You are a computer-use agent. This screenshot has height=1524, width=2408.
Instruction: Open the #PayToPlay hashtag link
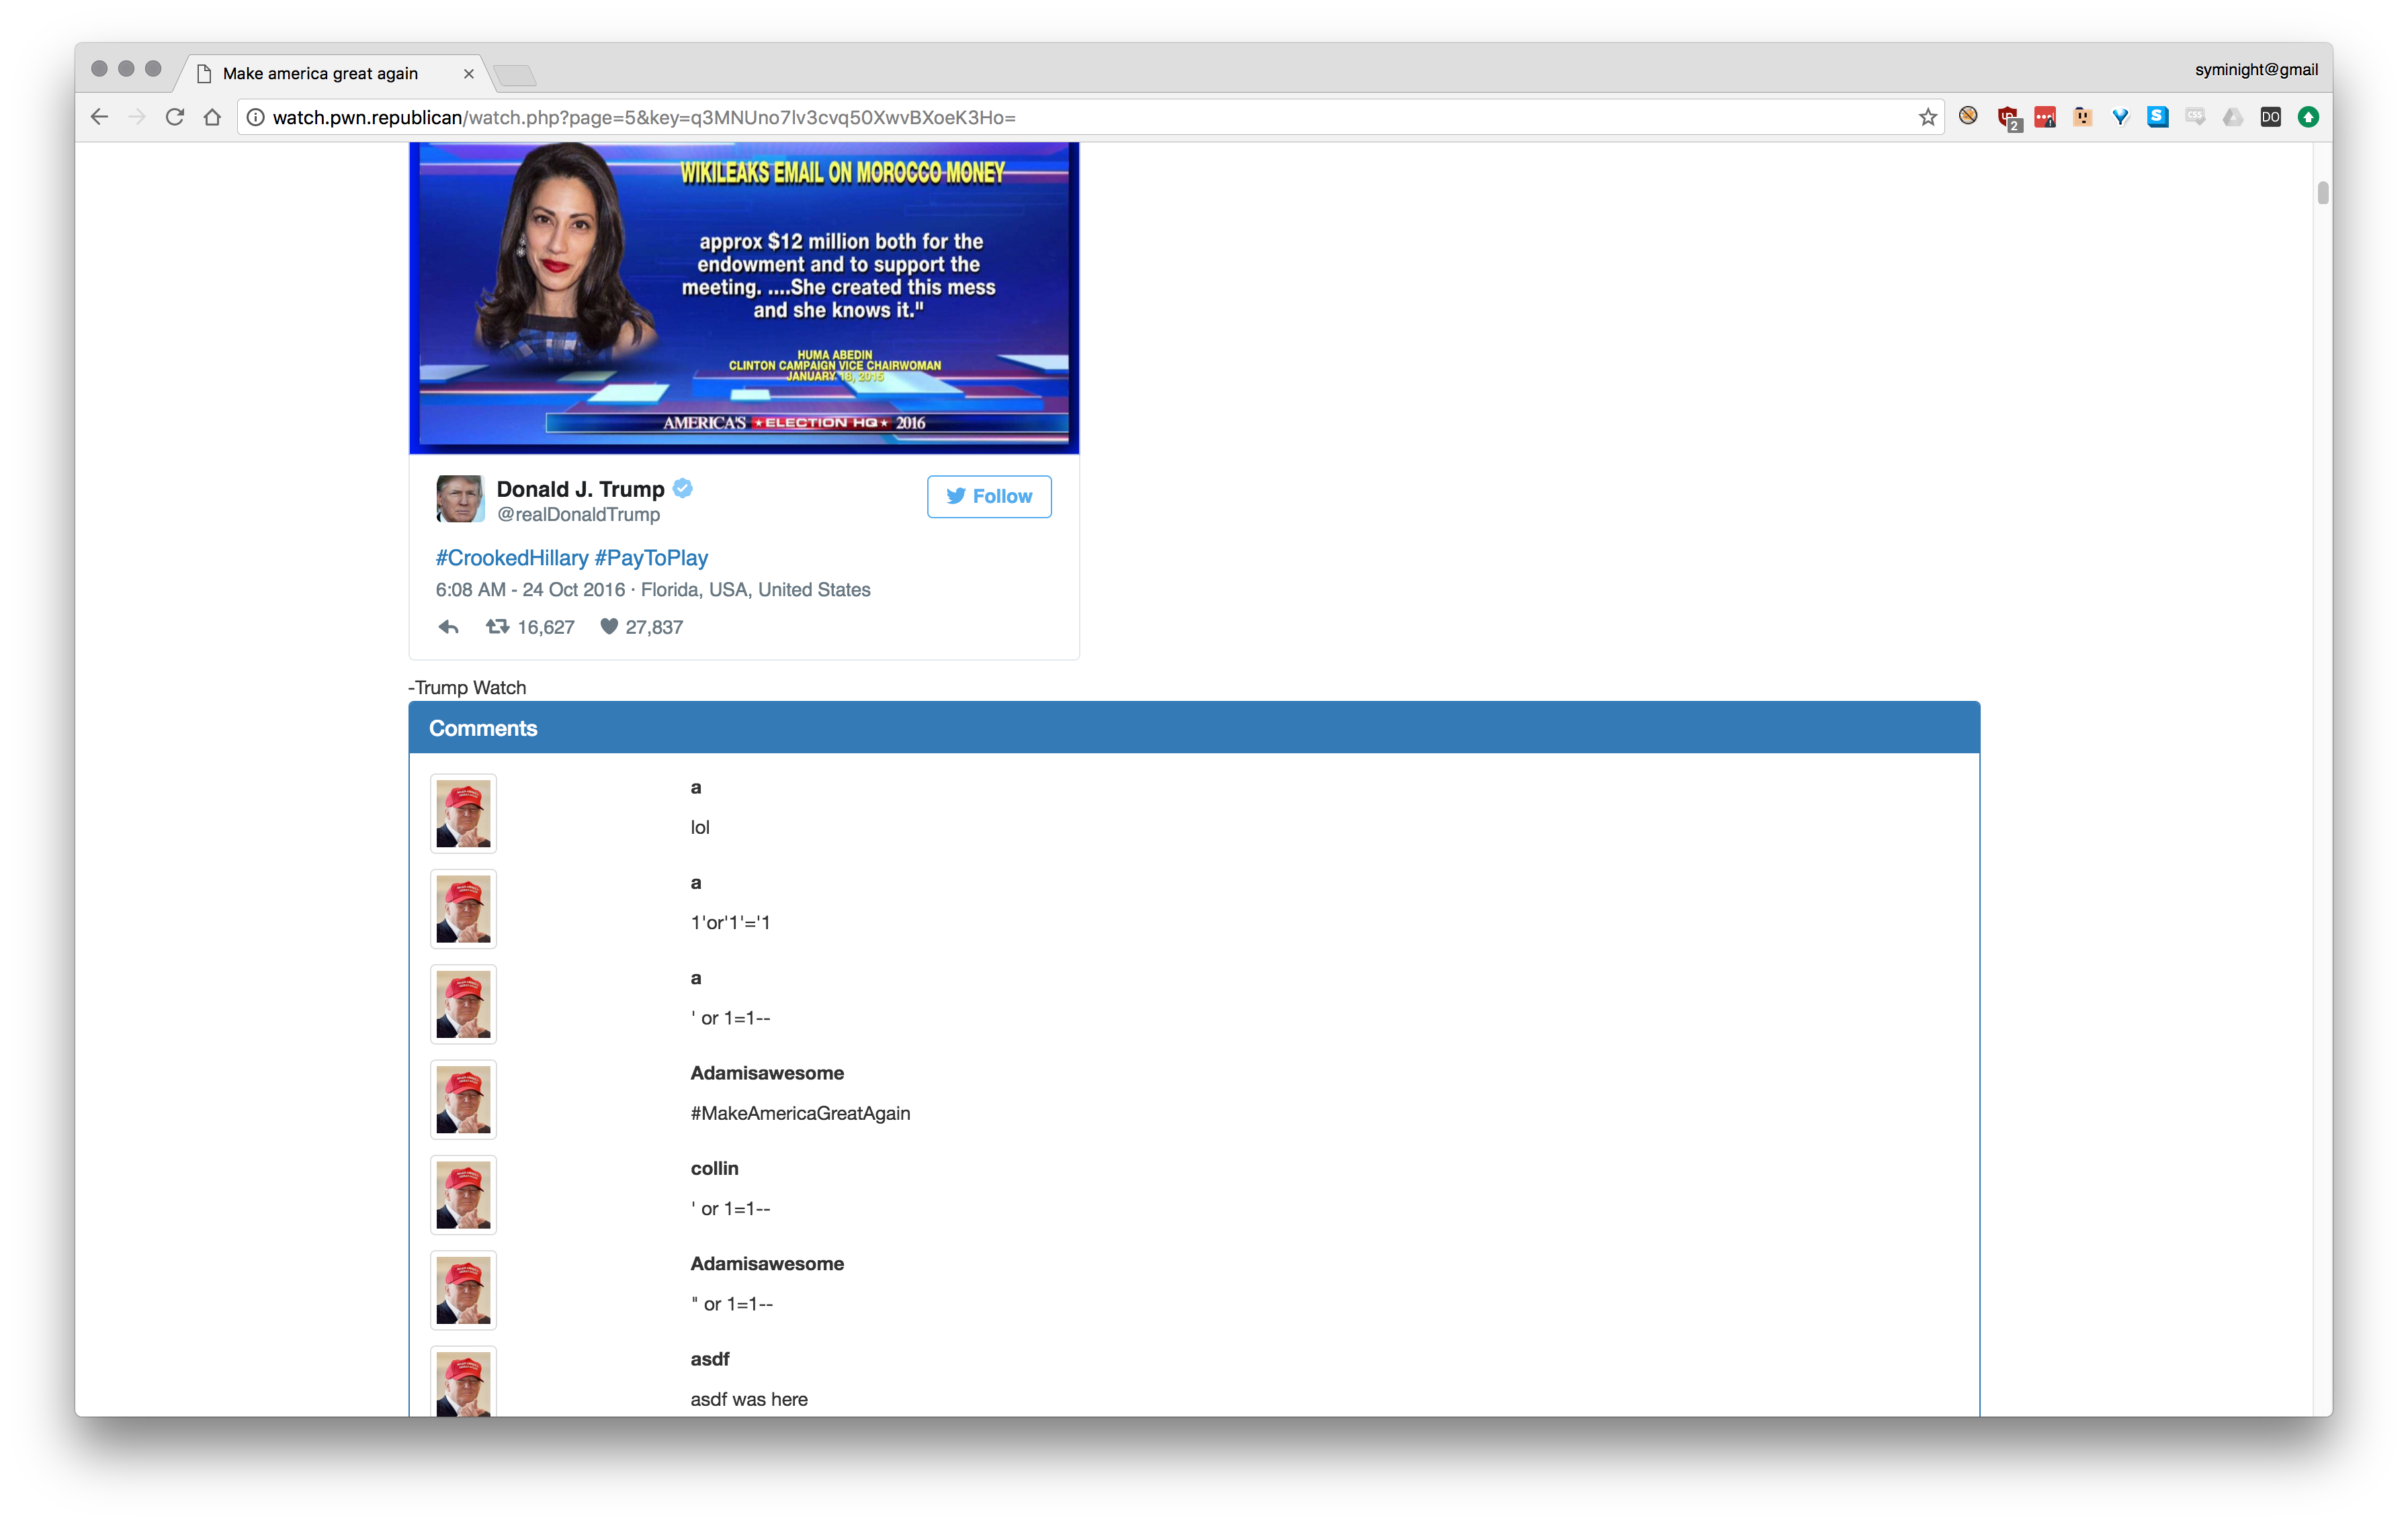coord(651,558)
